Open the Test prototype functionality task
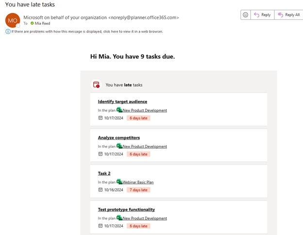This screenshot has width=303, height=235. pyautogui.click(x=126, y=209)
